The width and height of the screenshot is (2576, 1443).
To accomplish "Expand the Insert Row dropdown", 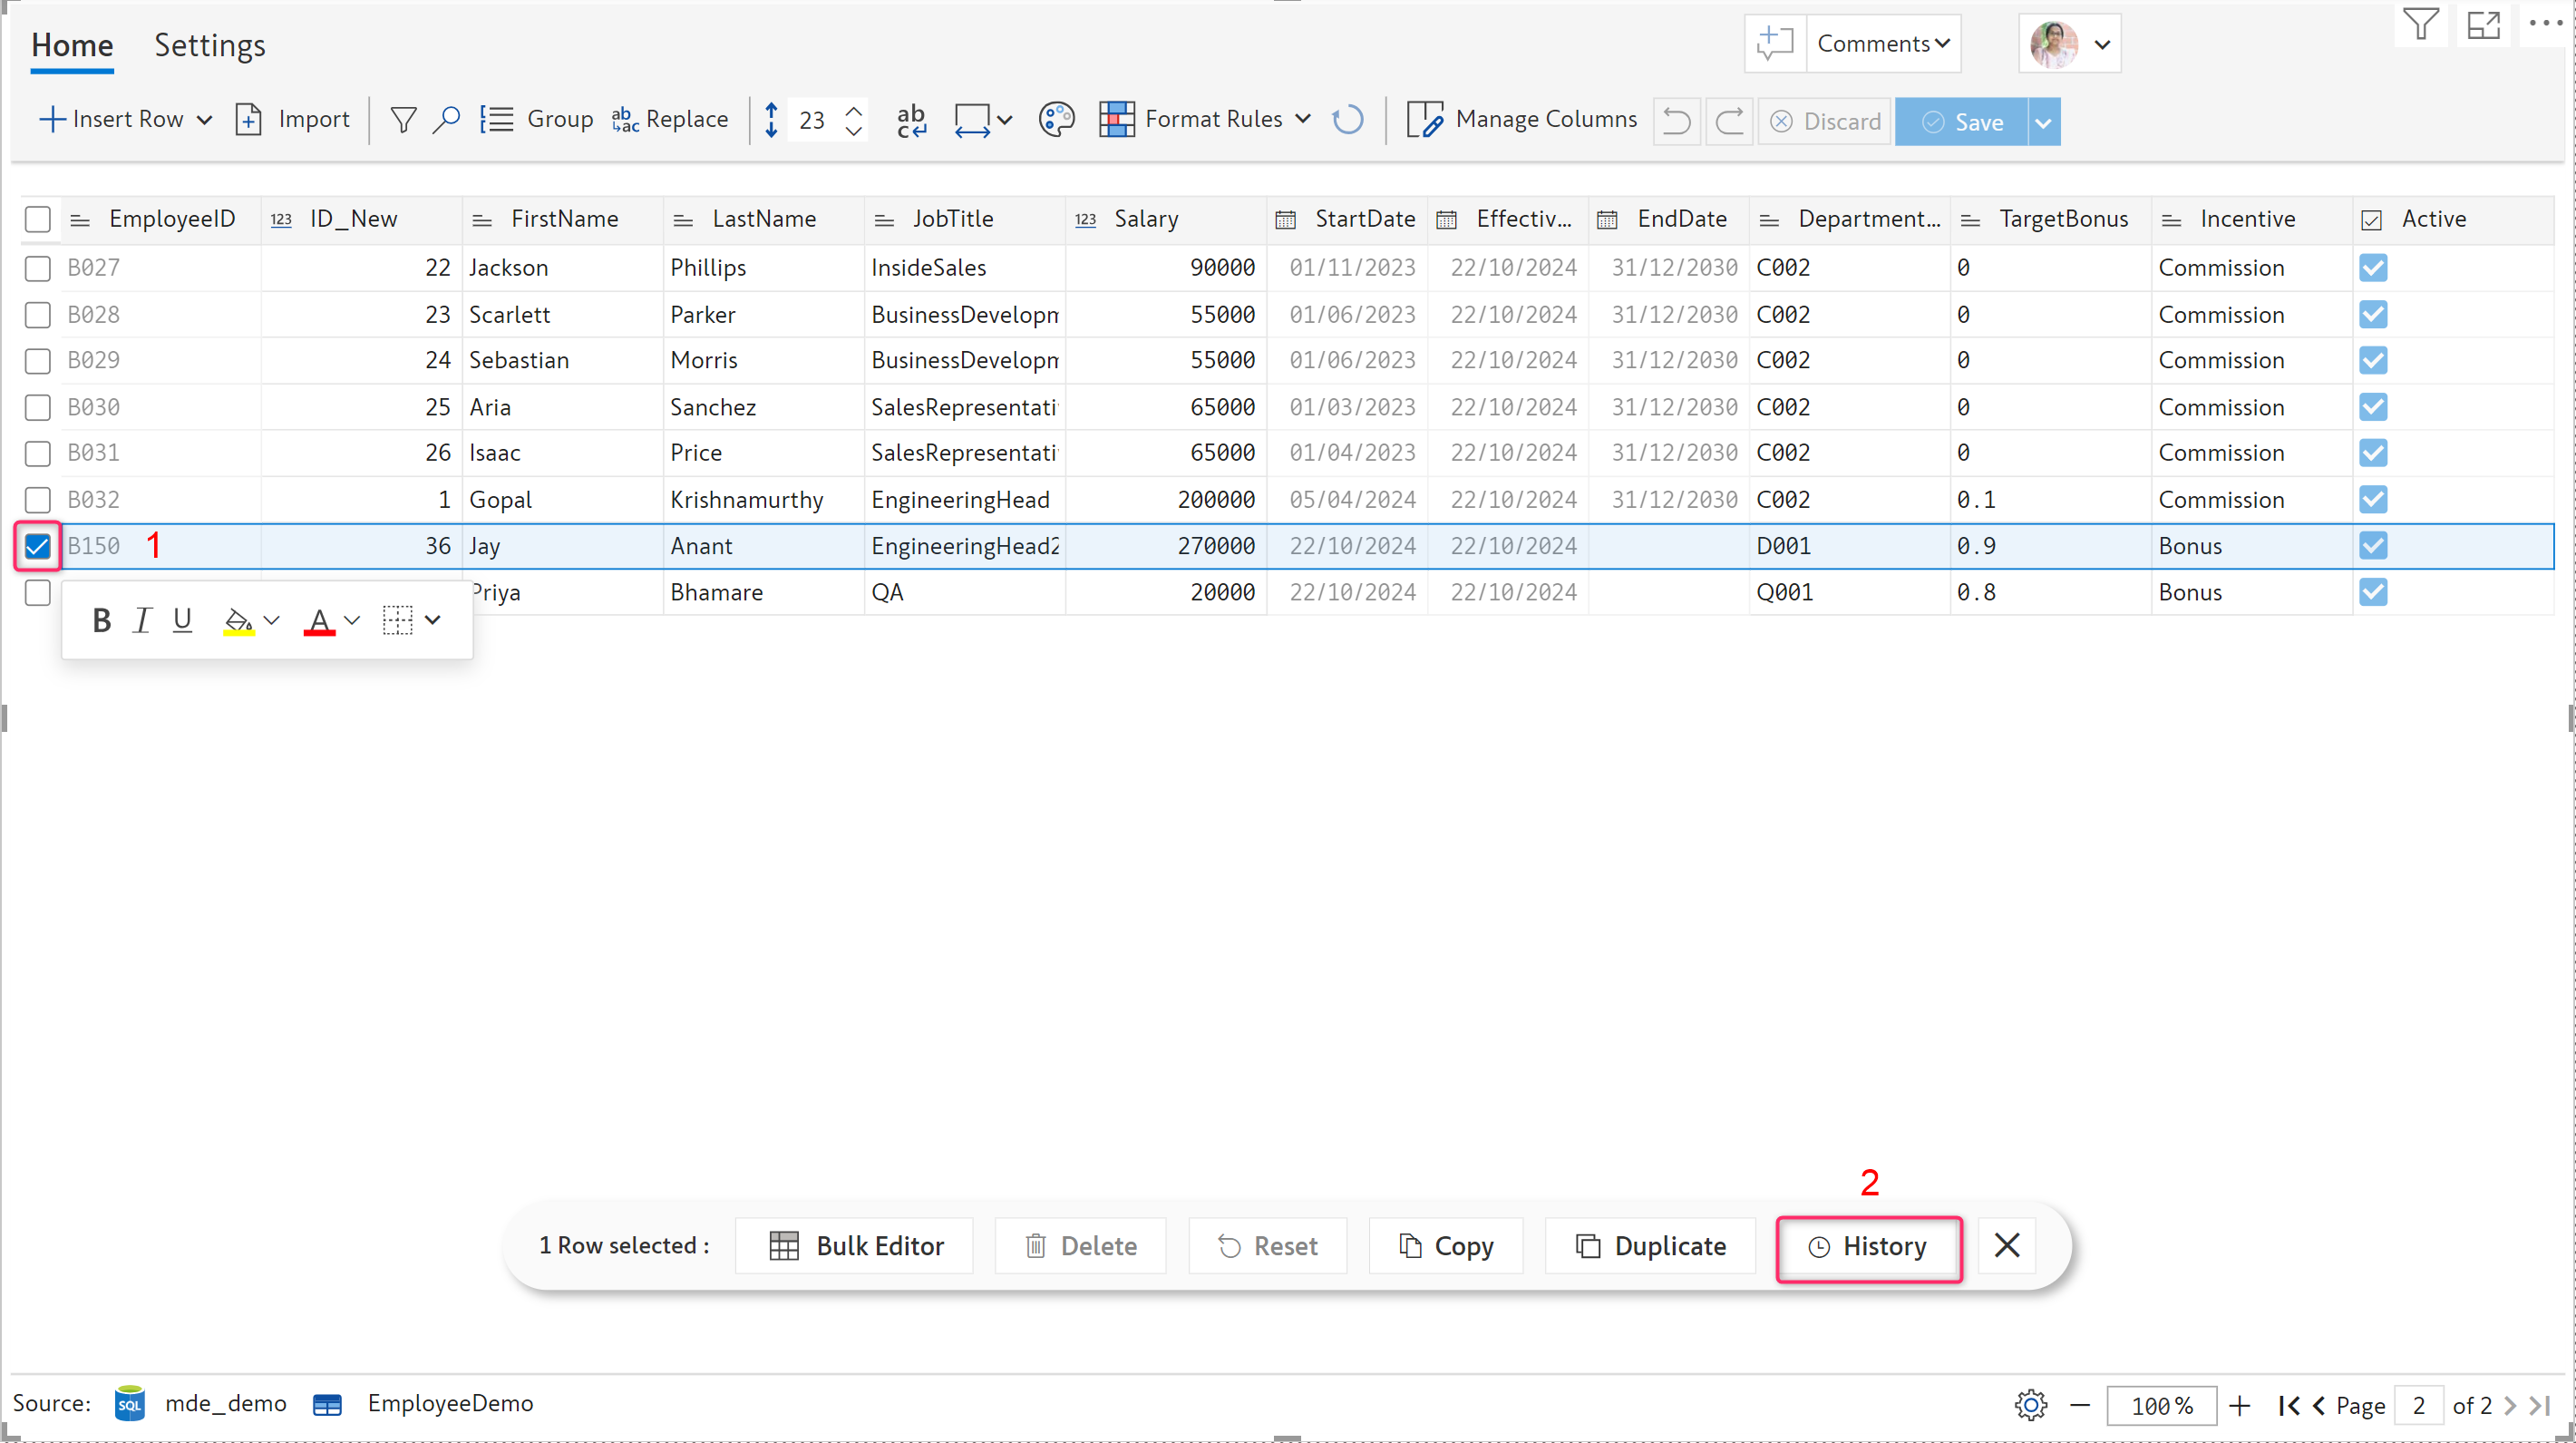I will coord(204,120).
